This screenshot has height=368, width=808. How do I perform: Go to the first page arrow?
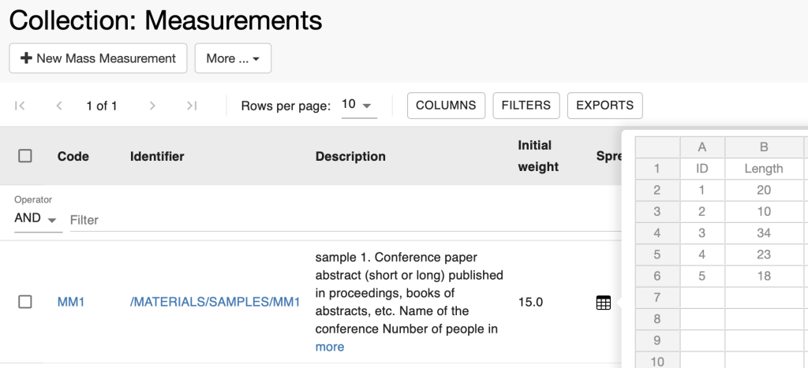[x=20, y=106]
